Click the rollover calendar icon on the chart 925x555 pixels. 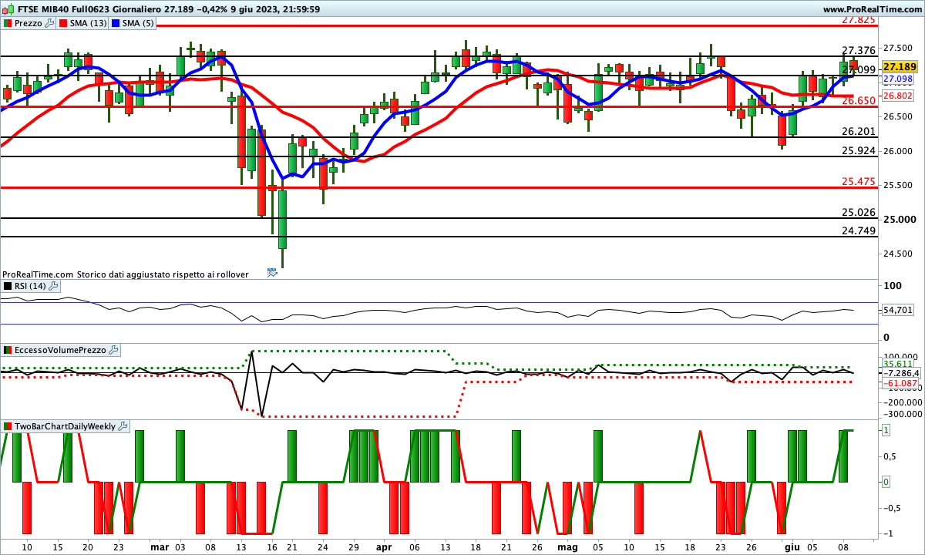(x=271, y=272)
